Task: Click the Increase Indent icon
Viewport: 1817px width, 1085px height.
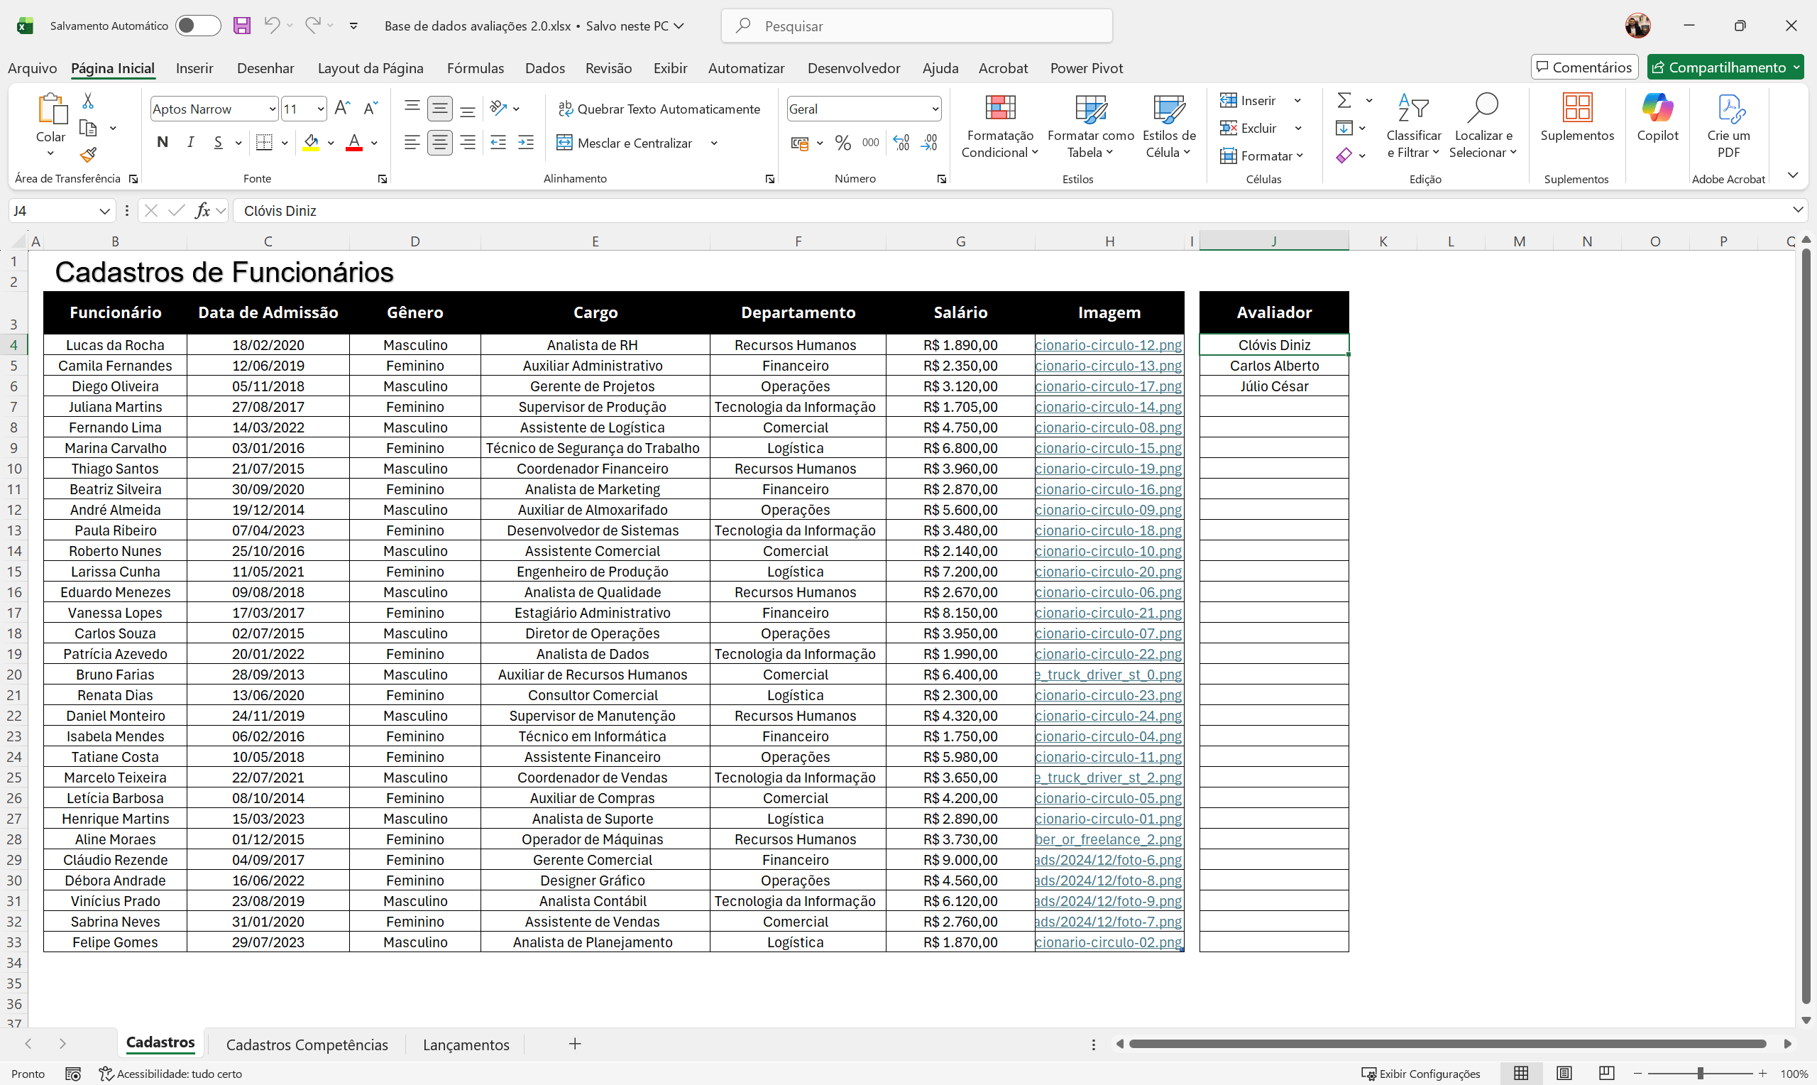Action: point(525,143)
